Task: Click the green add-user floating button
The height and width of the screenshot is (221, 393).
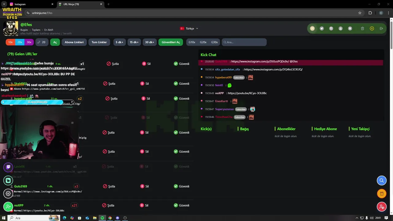Action: point(8,207)
